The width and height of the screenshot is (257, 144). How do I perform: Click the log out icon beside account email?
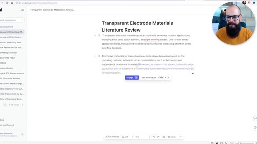(x=22, y=135)
